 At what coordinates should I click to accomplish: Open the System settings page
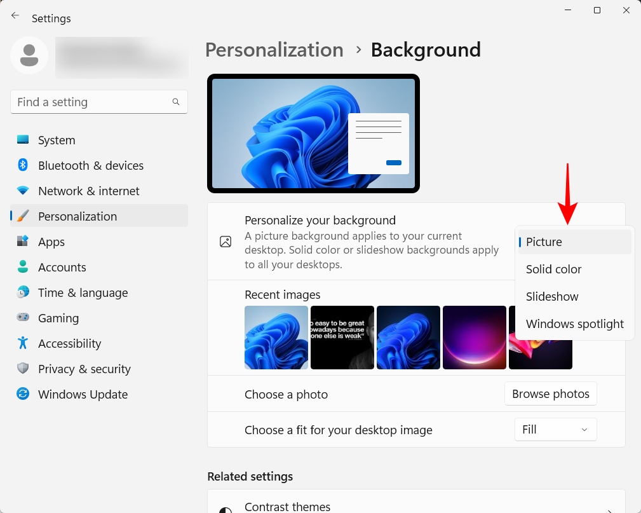click(99, 140)
